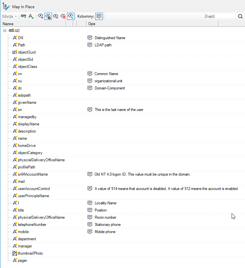This screenshot has width=245, height=268.
Task: Click the objectGuid GUID type icon
Action: click(15, 52)
